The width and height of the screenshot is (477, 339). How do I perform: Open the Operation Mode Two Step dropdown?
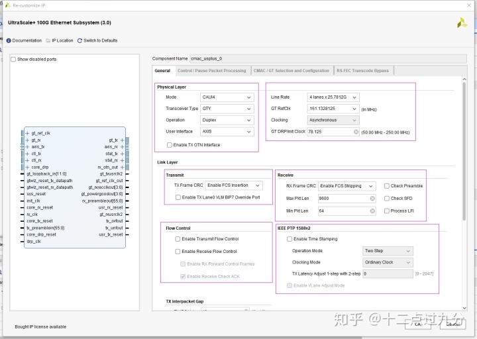click(x=388, y=251)
